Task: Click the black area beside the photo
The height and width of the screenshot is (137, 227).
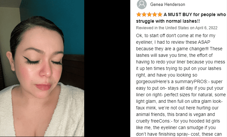Action: [107, 68]
